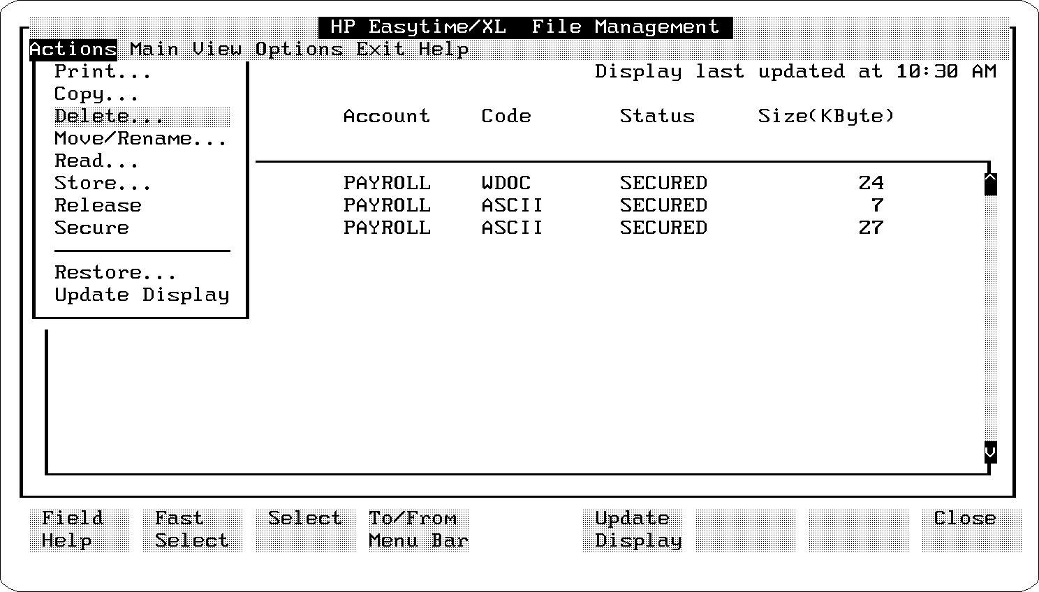Choose Store... from the Actions list

click(x=103, y=184)
